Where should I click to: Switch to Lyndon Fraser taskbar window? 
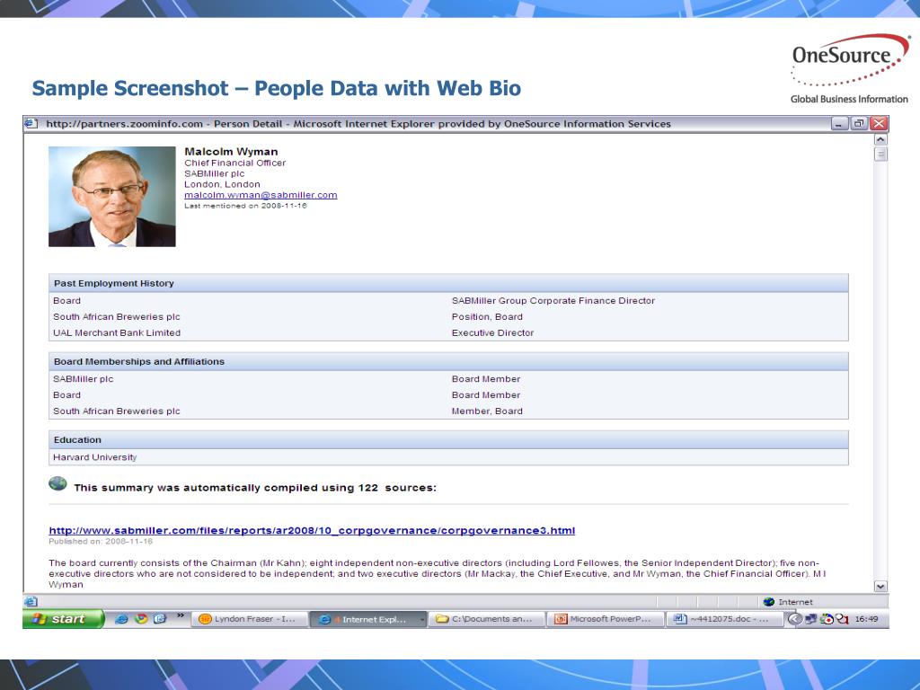(x=251, y=619)
